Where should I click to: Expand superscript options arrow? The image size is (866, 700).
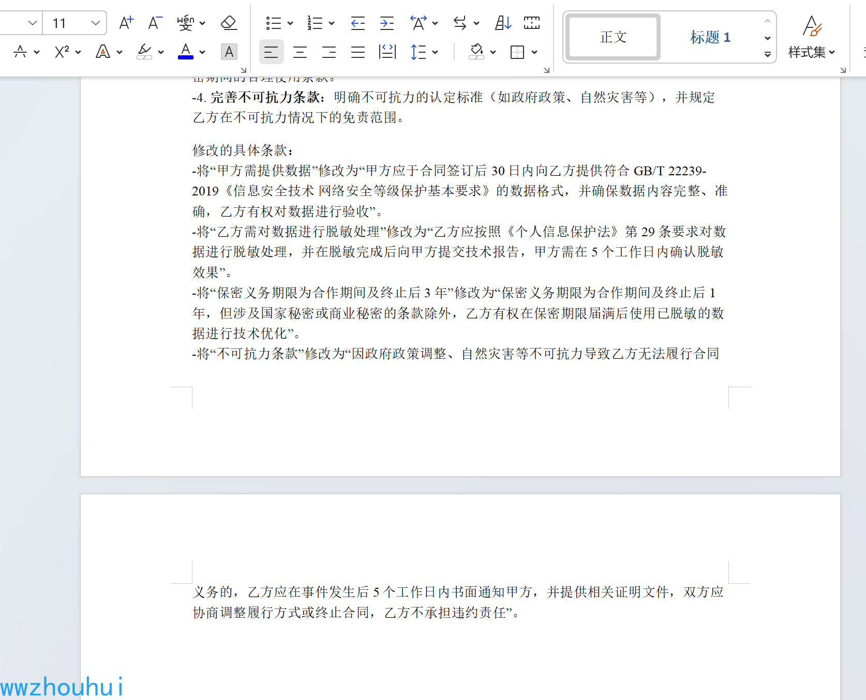click(78, 52)
